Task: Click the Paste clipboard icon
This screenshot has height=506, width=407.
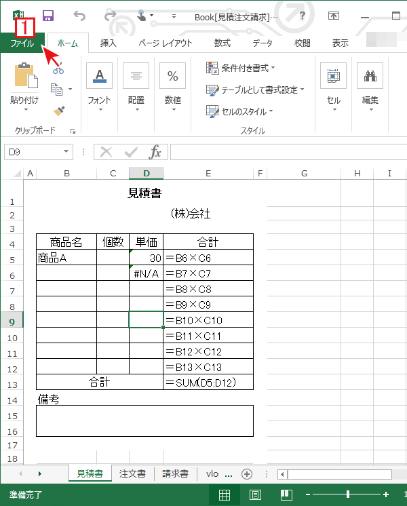Action: coord(25,76)
